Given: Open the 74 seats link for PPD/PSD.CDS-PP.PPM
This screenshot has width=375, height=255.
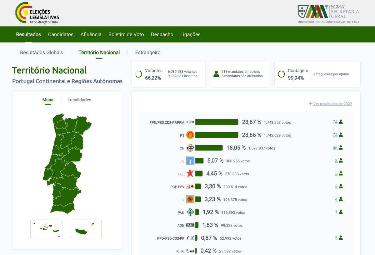Looking at the screenshot, I should (x=335, y=122).
